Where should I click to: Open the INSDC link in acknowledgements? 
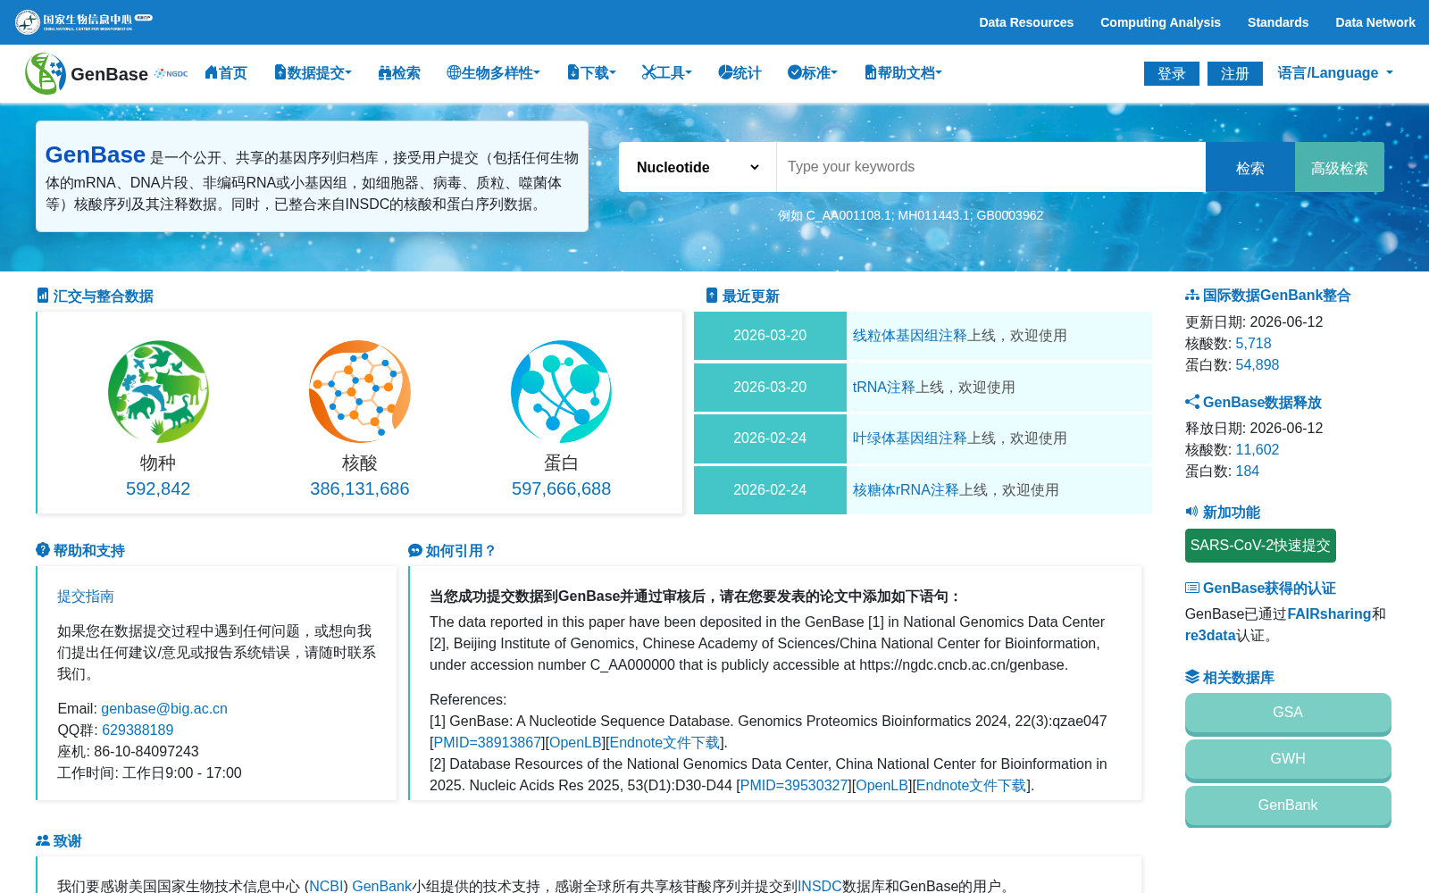[x=820, y=886]
